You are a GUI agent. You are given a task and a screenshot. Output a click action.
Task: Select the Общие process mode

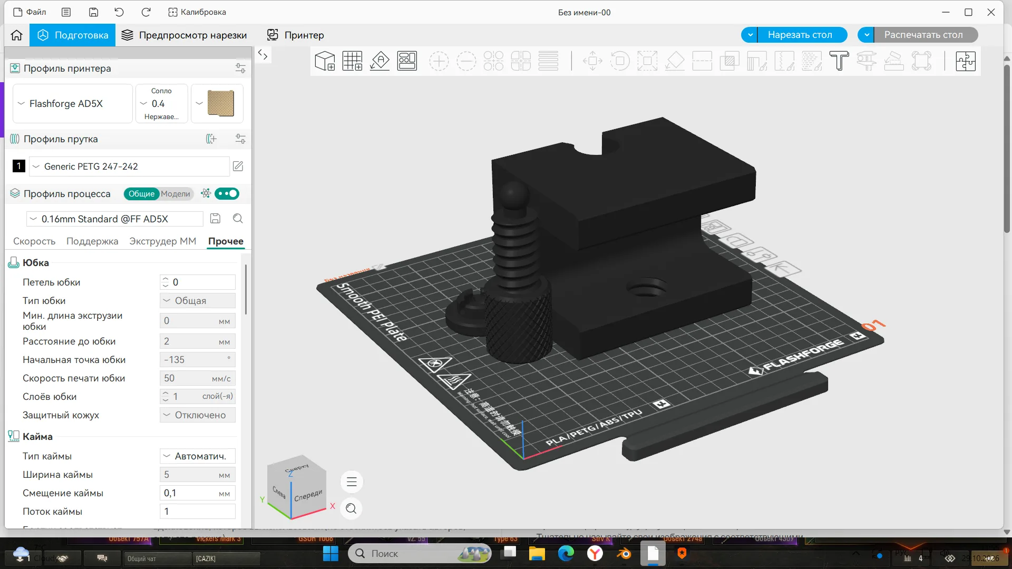142,194
